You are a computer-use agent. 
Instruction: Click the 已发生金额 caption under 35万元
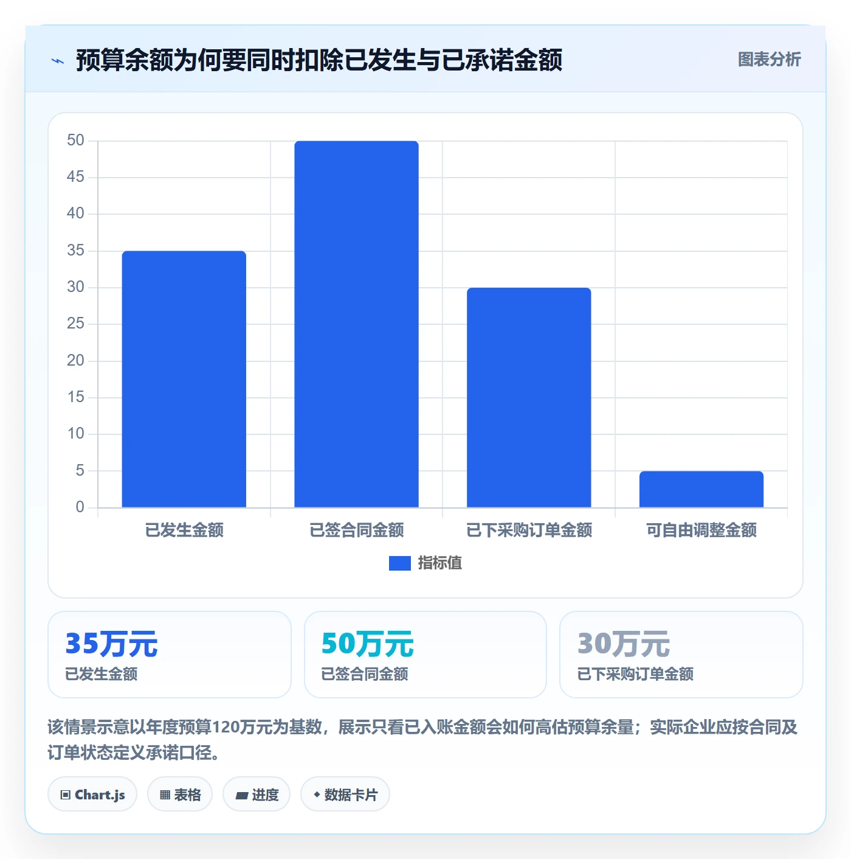102,674
